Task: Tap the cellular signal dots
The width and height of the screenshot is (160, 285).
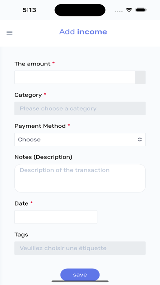Action: pos(118,11)
